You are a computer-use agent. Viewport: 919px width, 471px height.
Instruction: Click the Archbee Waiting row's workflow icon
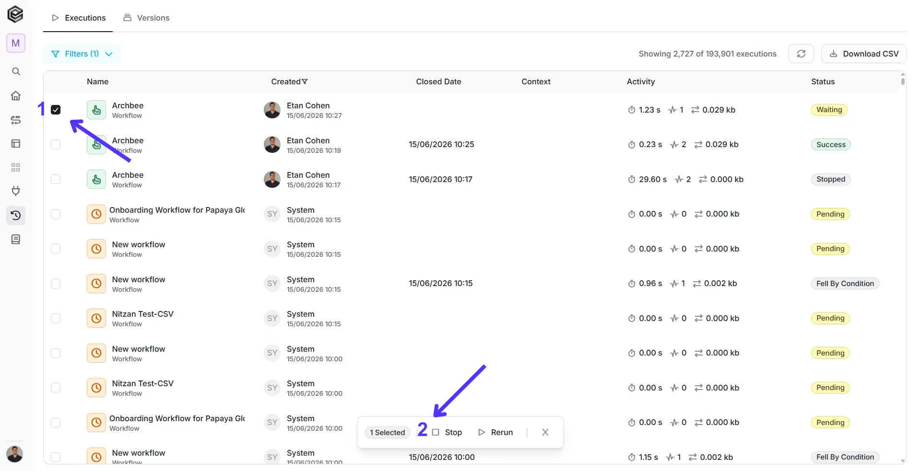coord(96,110)
